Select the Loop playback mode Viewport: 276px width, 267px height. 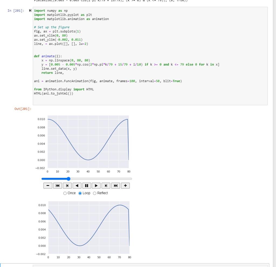pos(80,193)
